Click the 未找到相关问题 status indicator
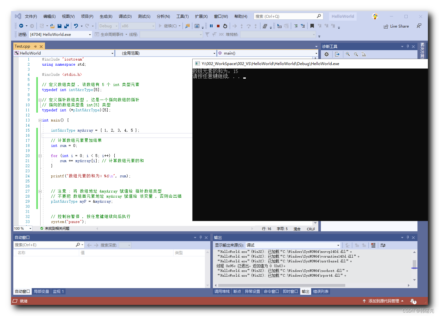439x316 pixels. pyautogui.click(x=54, y=228)
